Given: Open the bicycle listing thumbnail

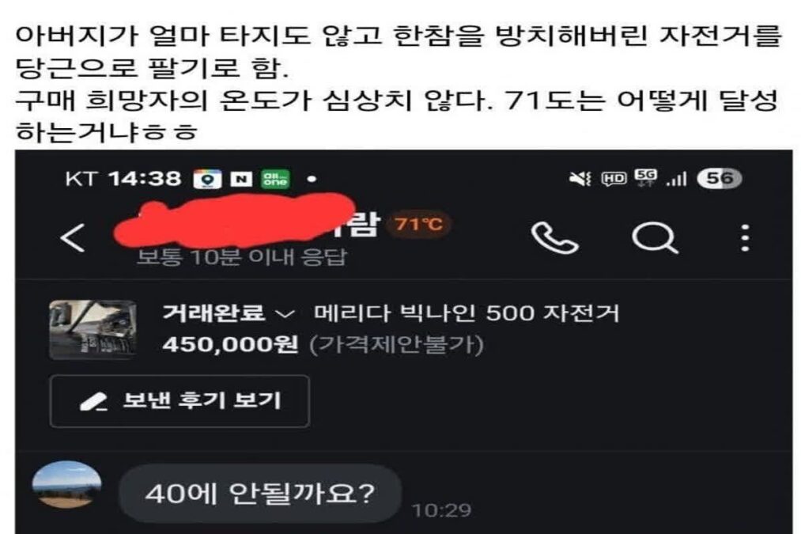Looking at the screenshot, I should [x=93, y=330].
